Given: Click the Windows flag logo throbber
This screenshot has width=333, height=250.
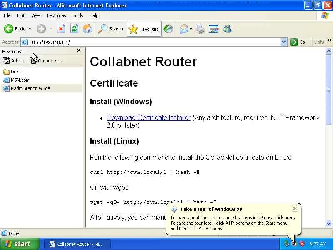Looking at the screenshot, I should coord(325,15).
